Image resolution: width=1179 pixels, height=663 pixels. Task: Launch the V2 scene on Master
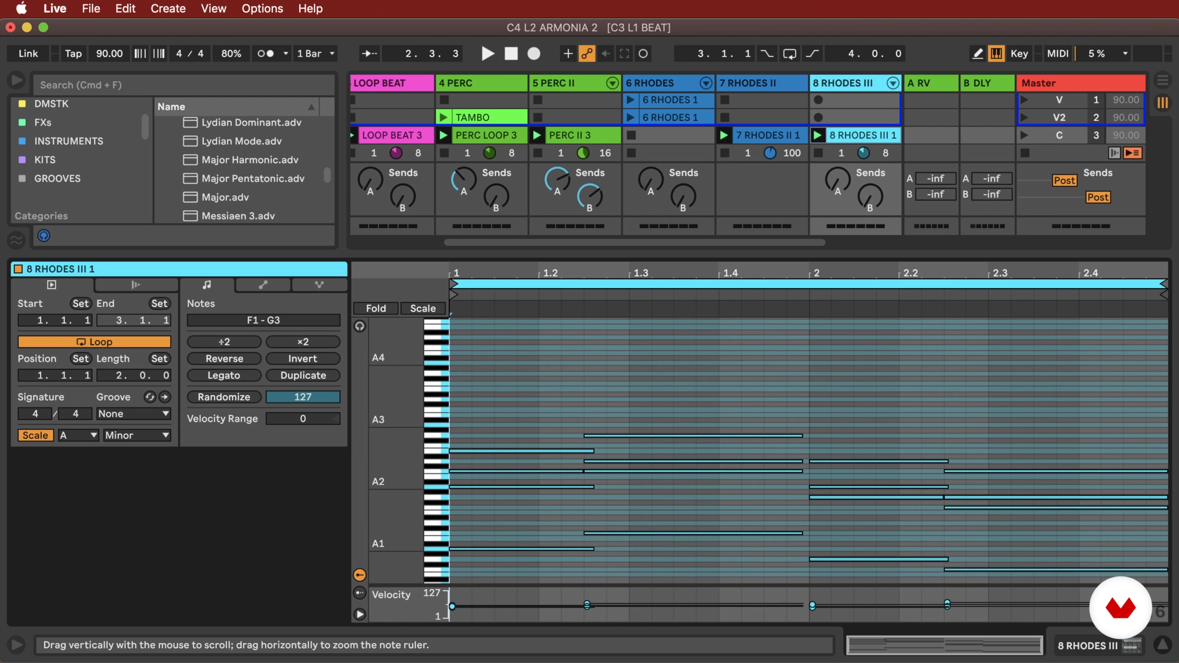coord(1024,117)
